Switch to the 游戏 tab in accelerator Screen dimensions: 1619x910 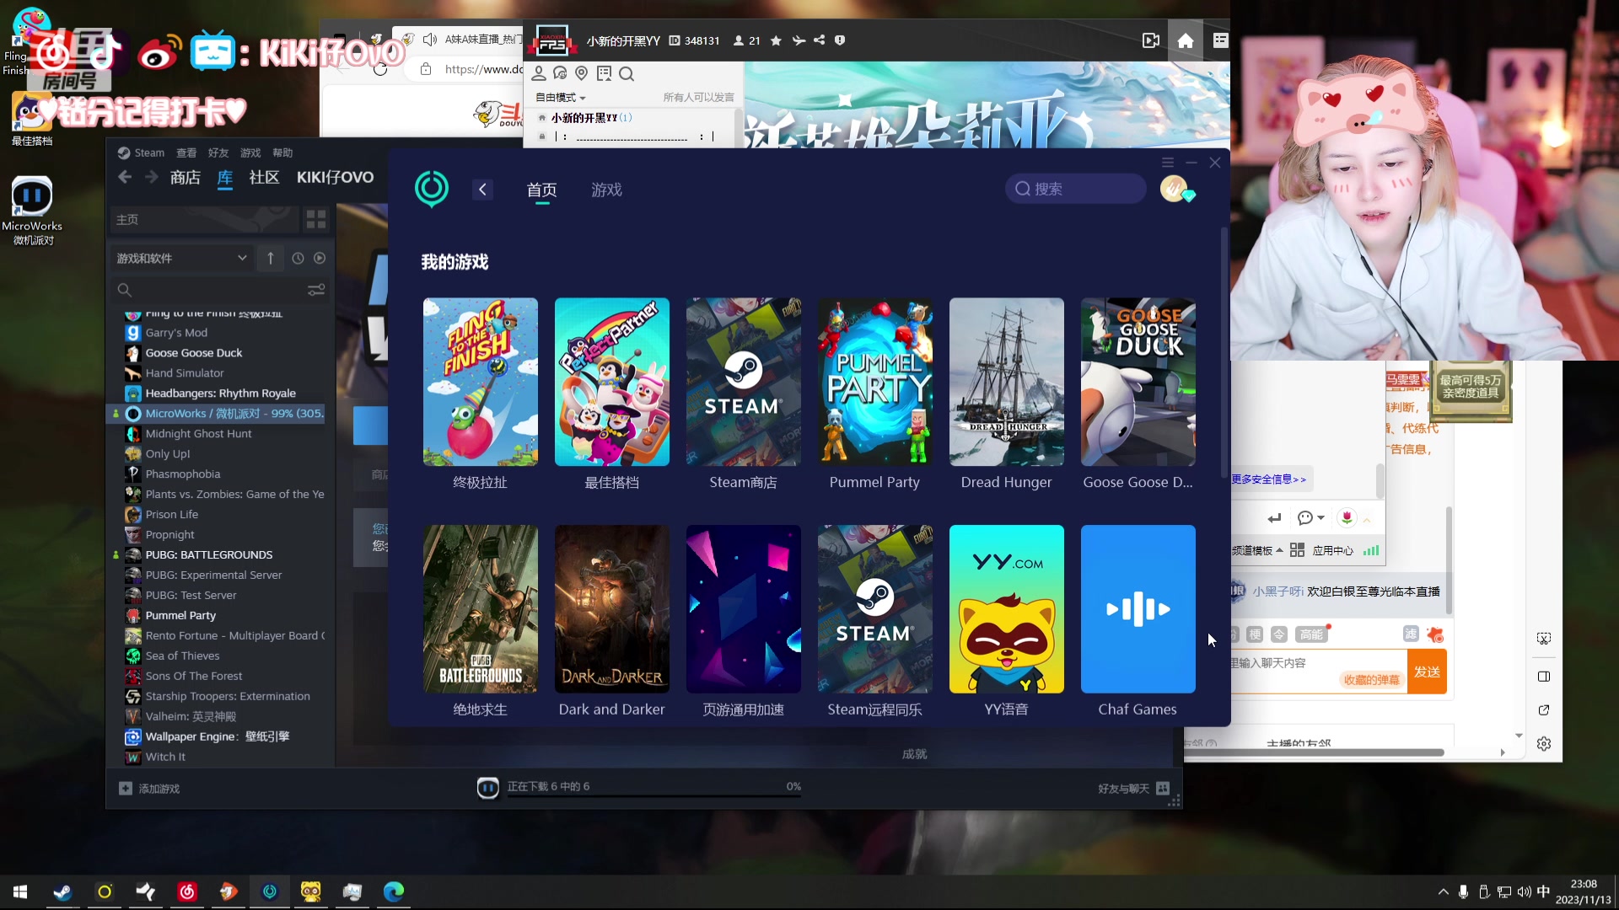(606, 190)
